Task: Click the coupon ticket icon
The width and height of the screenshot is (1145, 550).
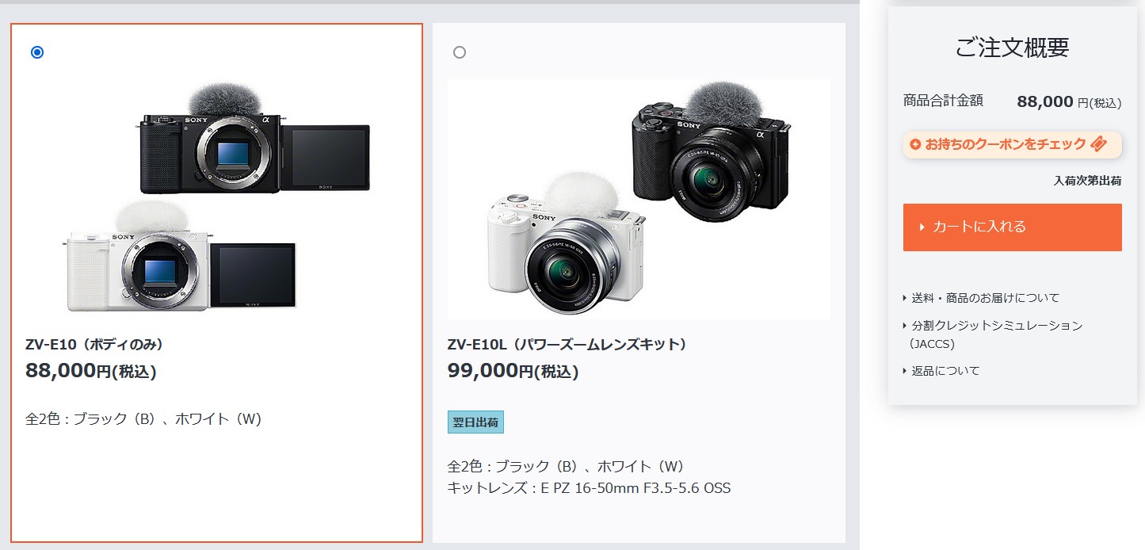Action: click(1098, 144)
